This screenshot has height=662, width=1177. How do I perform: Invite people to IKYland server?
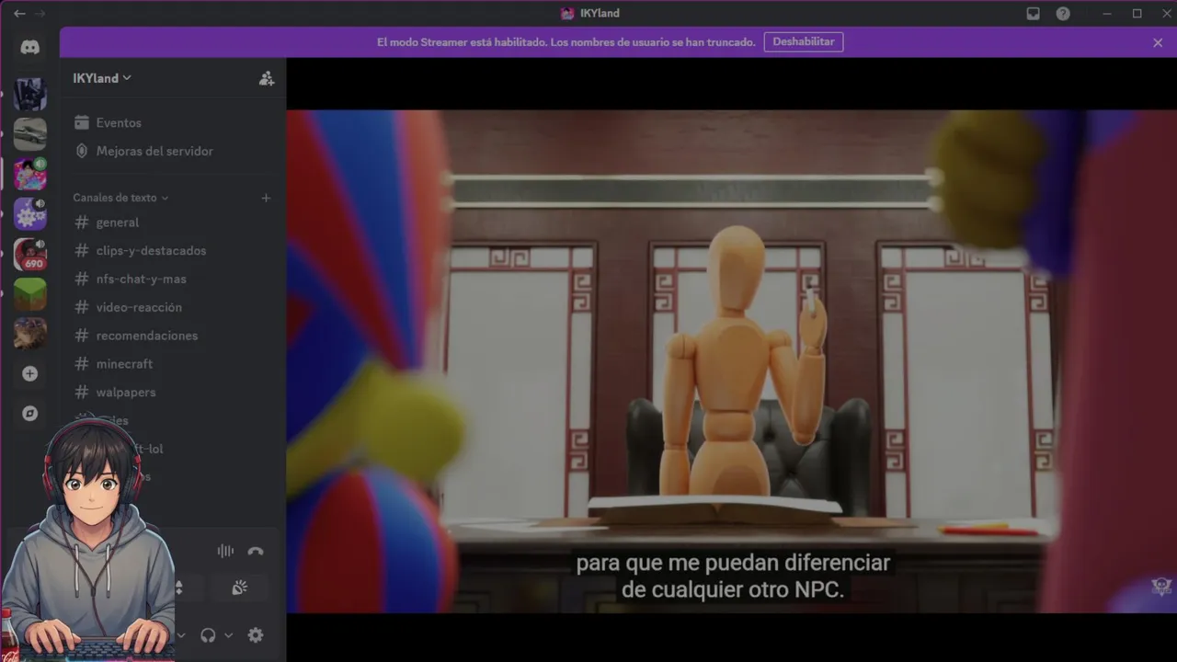coord(266,78)
